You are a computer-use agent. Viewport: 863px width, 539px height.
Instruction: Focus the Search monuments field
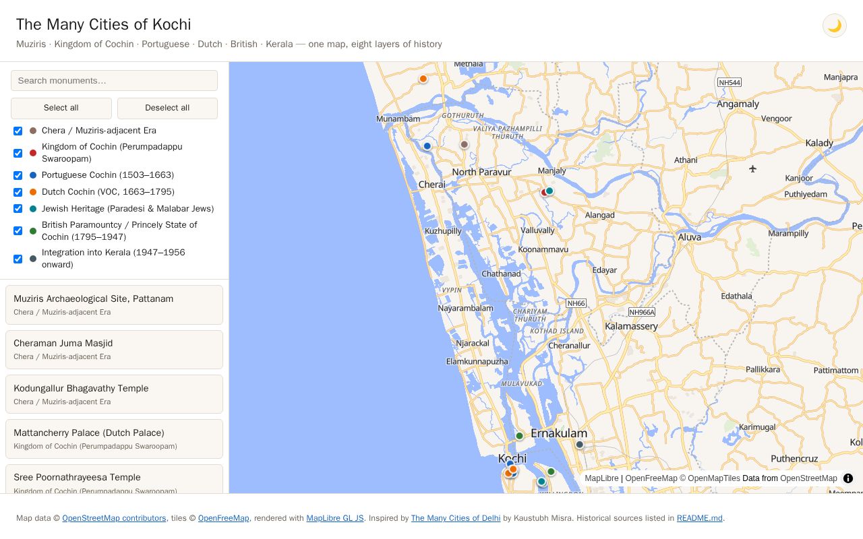tap(114, 80)
